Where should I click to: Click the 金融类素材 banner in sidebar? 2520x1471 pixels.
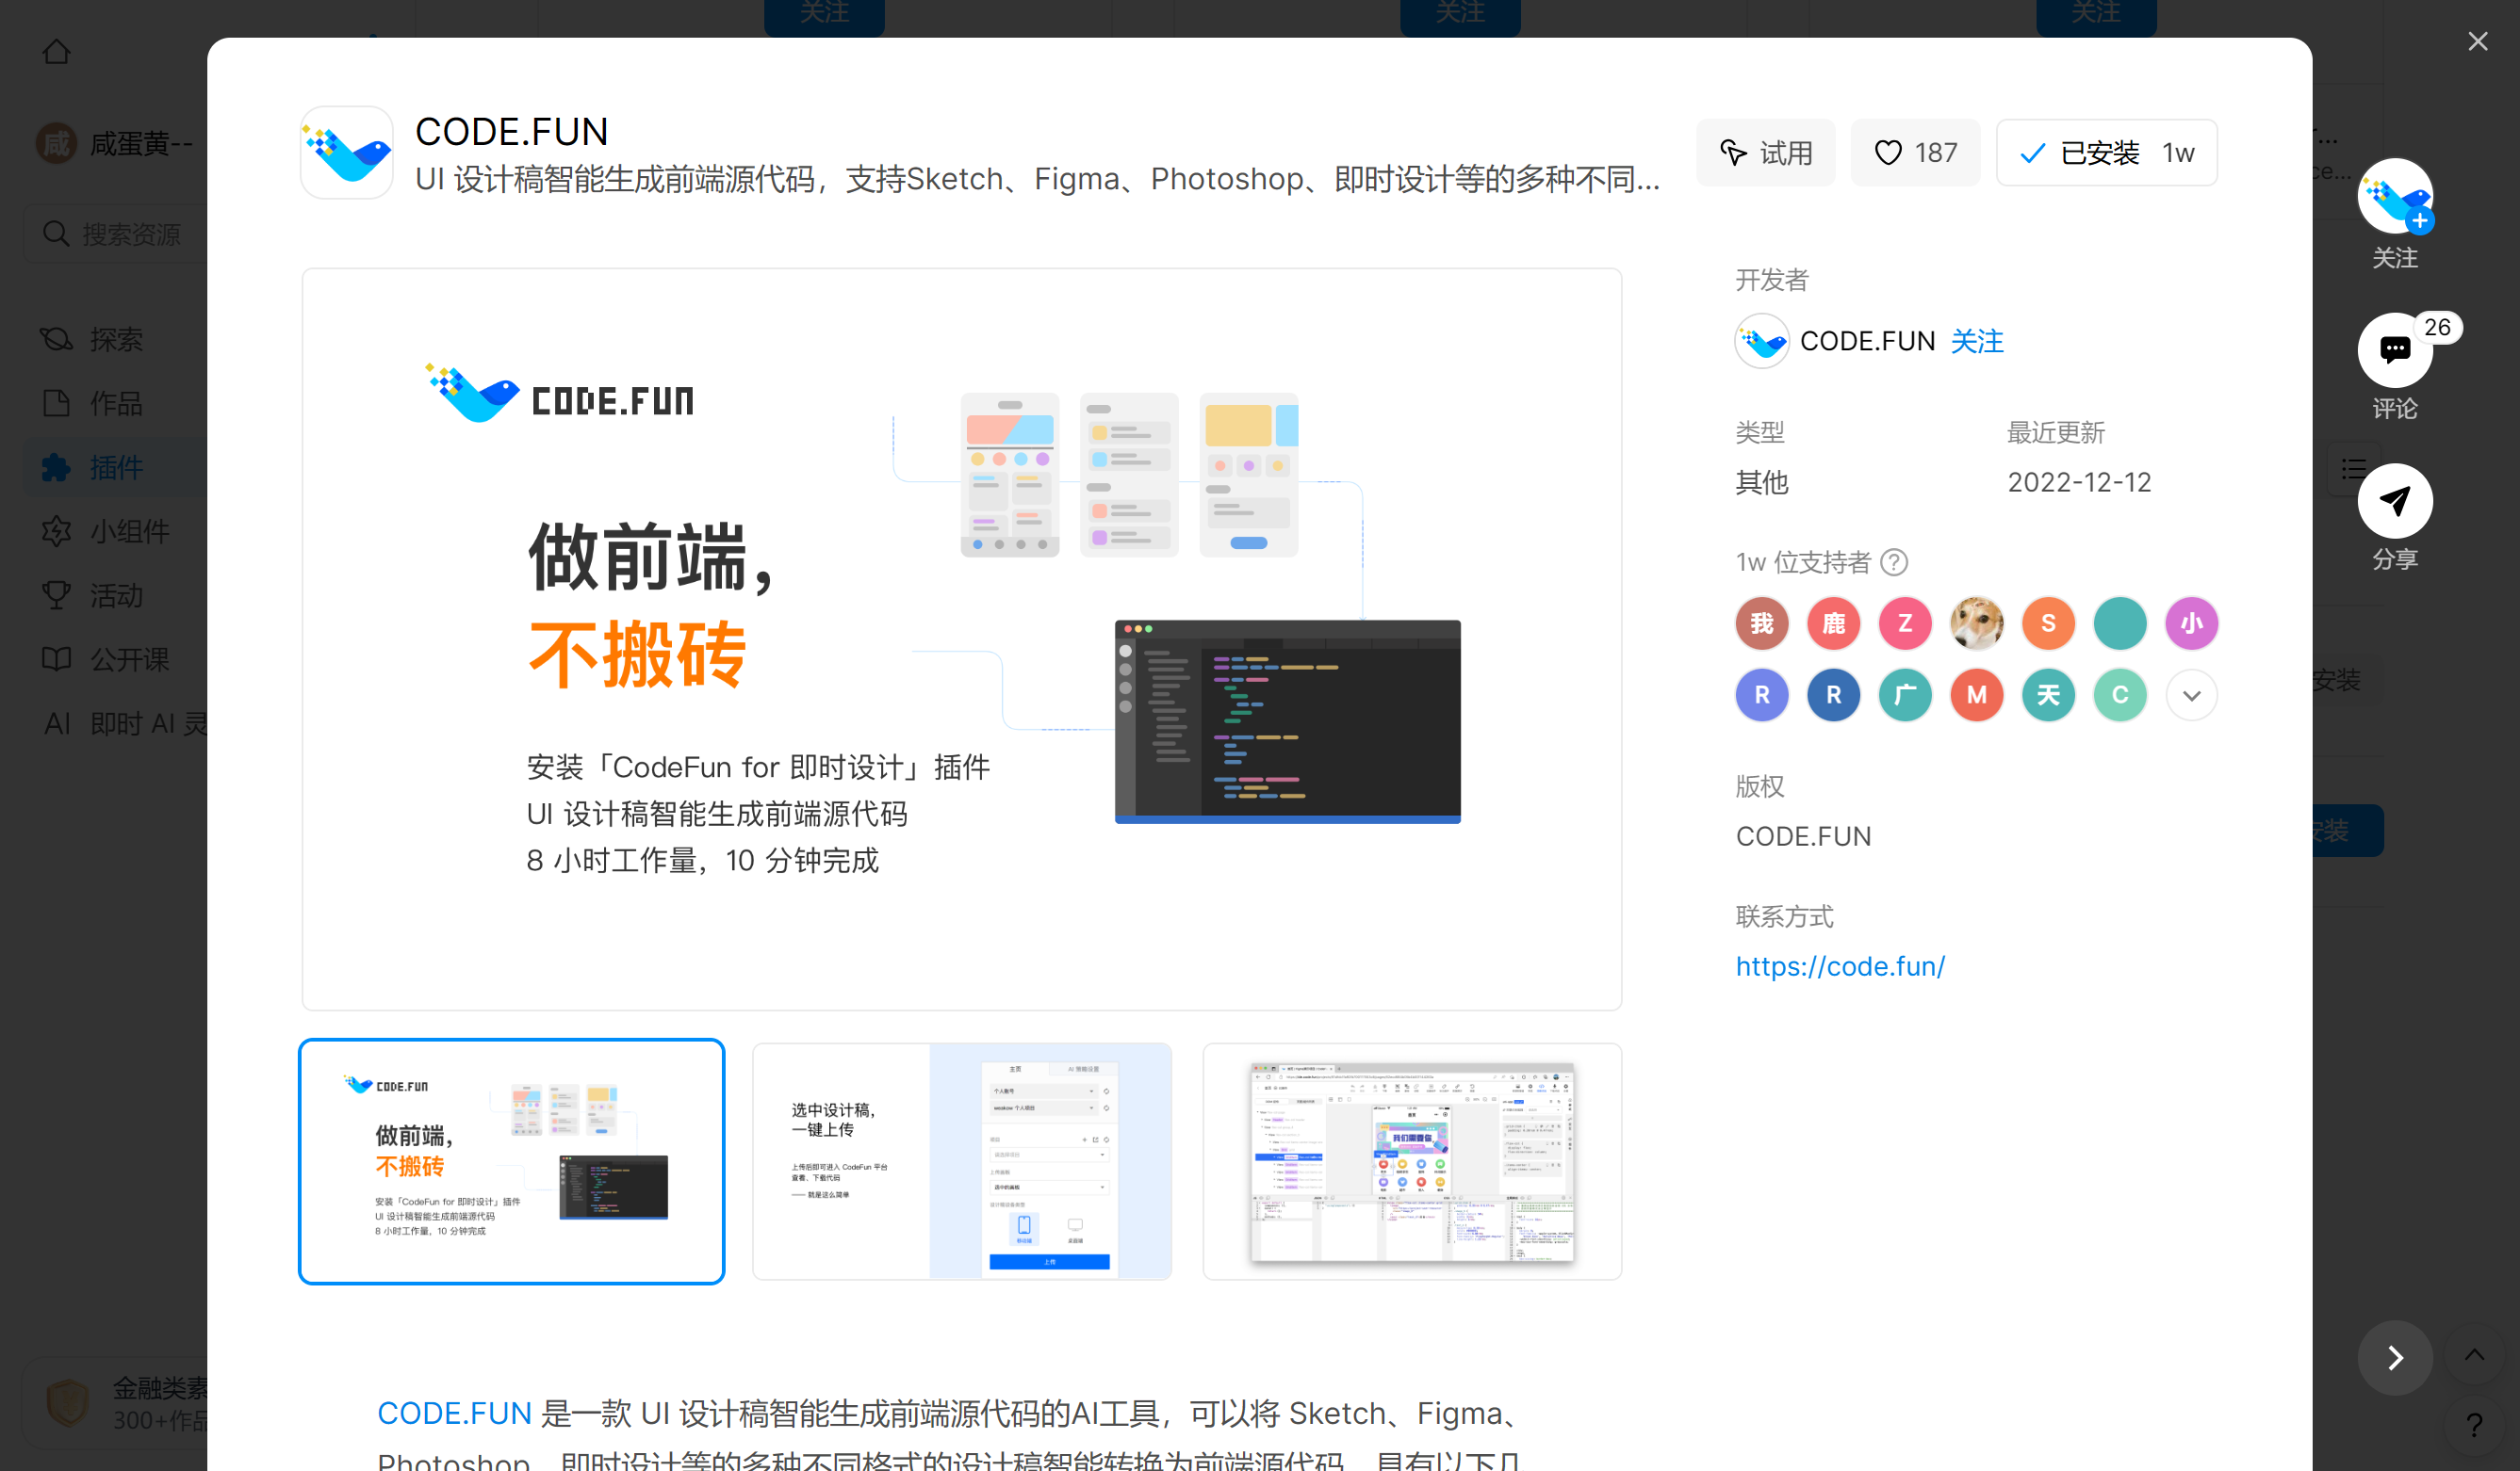click(x=115, y=1403)
